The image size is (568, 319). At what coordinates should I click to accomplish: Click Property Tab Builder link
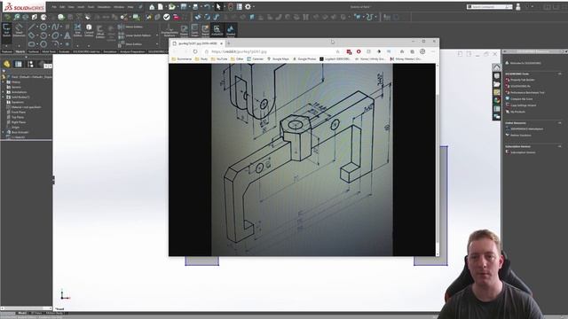(523, 80)
